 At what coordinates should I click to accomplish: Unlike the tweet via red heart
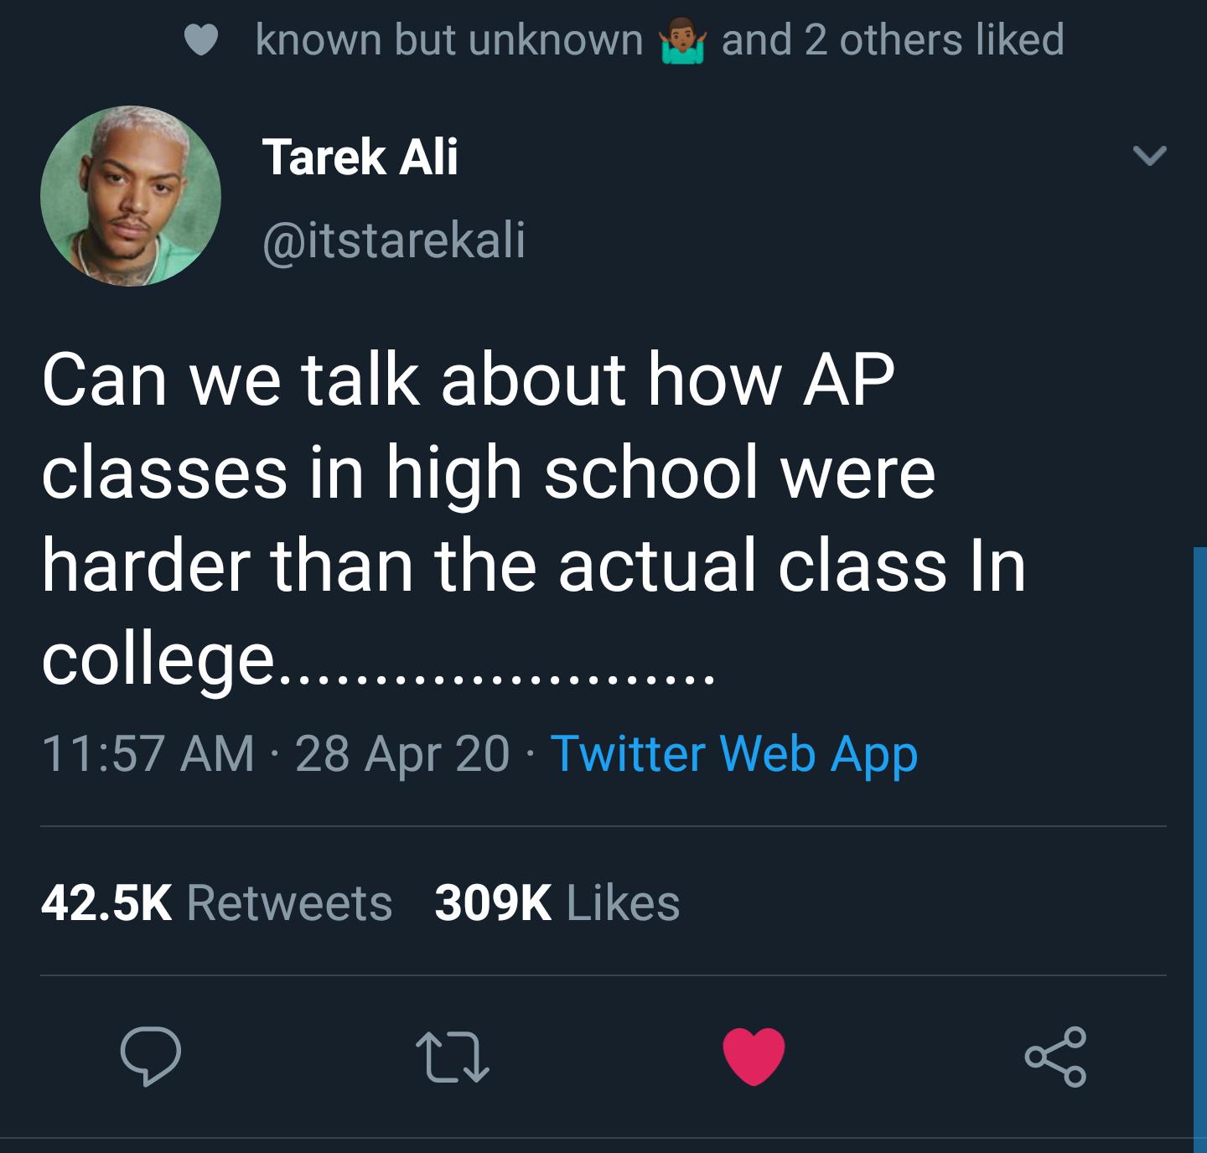(754, 1056)
